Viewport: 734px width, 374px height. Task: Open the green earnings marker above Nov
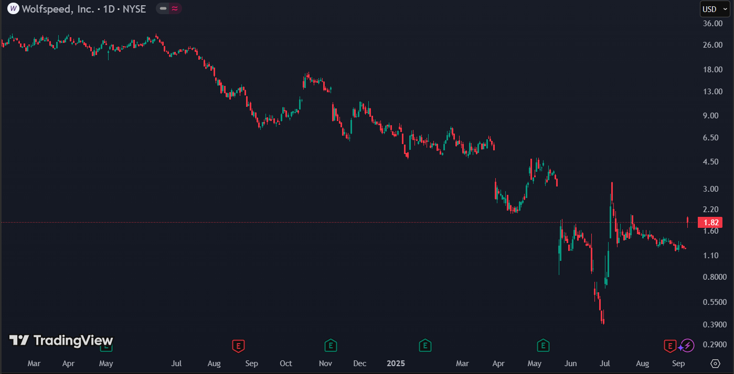tap(331, 346)
